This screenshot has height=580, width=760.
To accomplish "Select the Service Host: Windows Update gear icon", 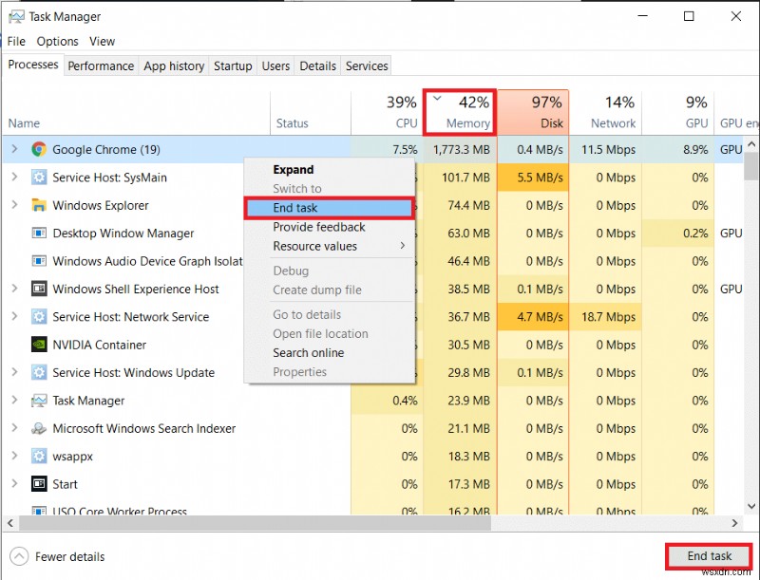I will [38, 373].
